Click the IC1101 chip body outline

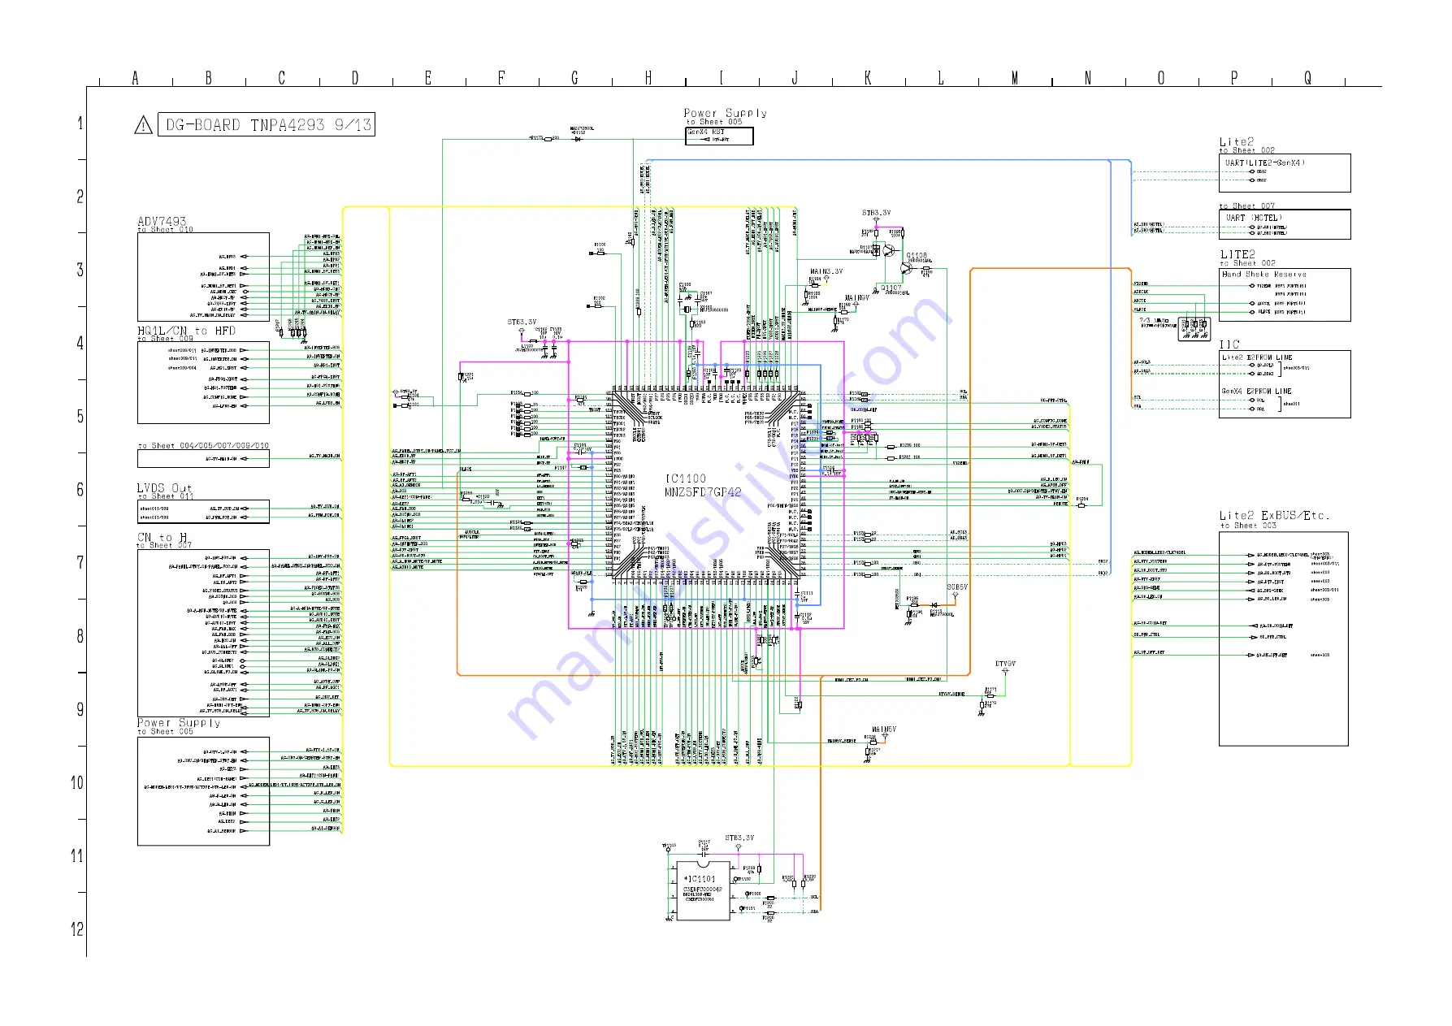pos(703,891)
